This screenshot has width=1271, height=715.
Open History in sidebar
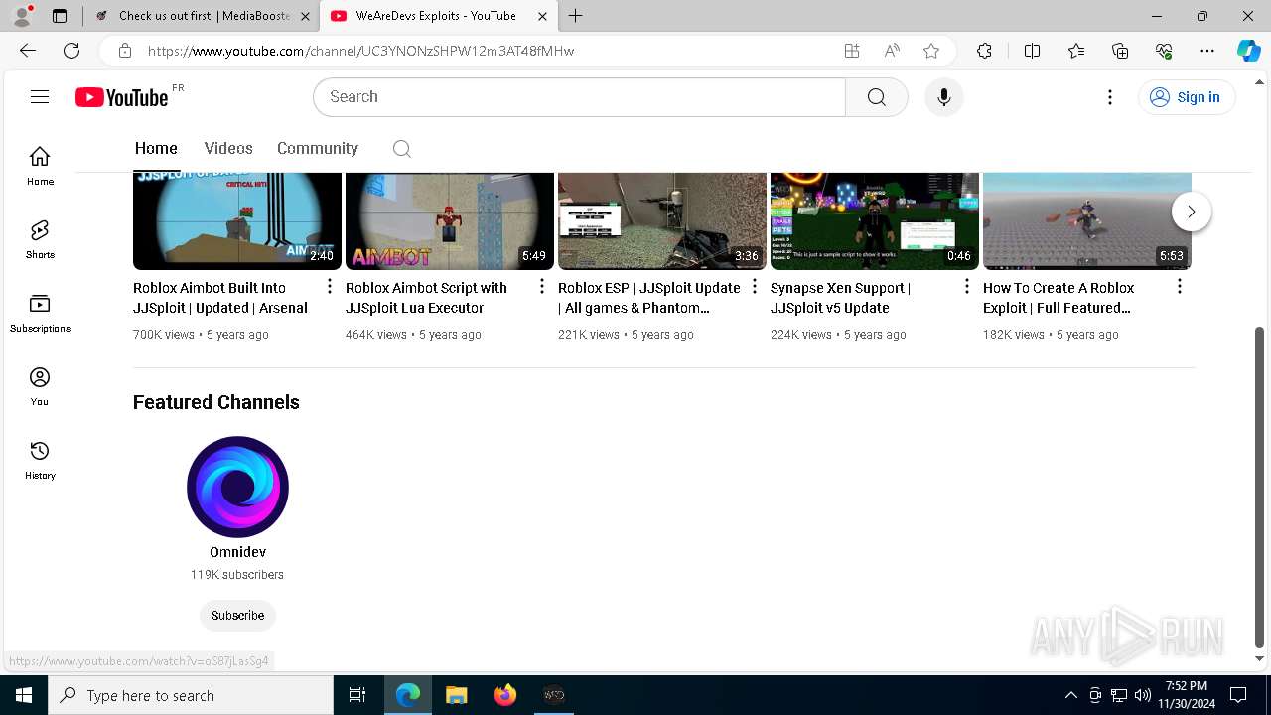click(x=40, y=460)
